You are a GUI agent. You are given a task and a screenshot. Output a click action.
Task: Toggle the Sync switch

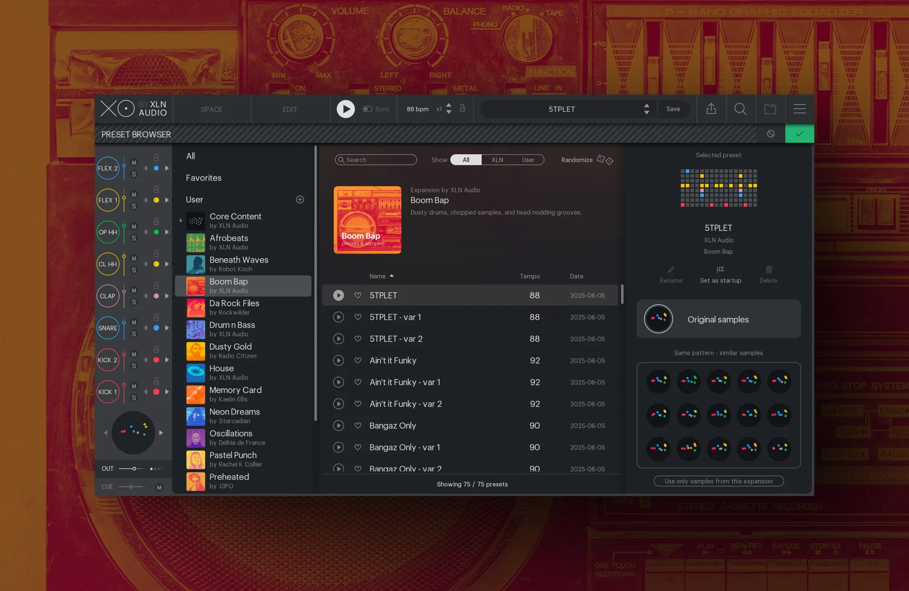click(367, 109)
